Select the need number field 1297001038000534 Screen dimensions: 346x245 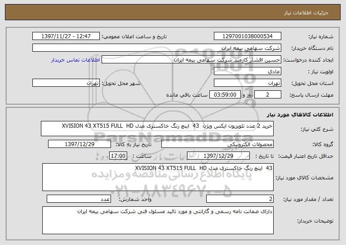247,36
